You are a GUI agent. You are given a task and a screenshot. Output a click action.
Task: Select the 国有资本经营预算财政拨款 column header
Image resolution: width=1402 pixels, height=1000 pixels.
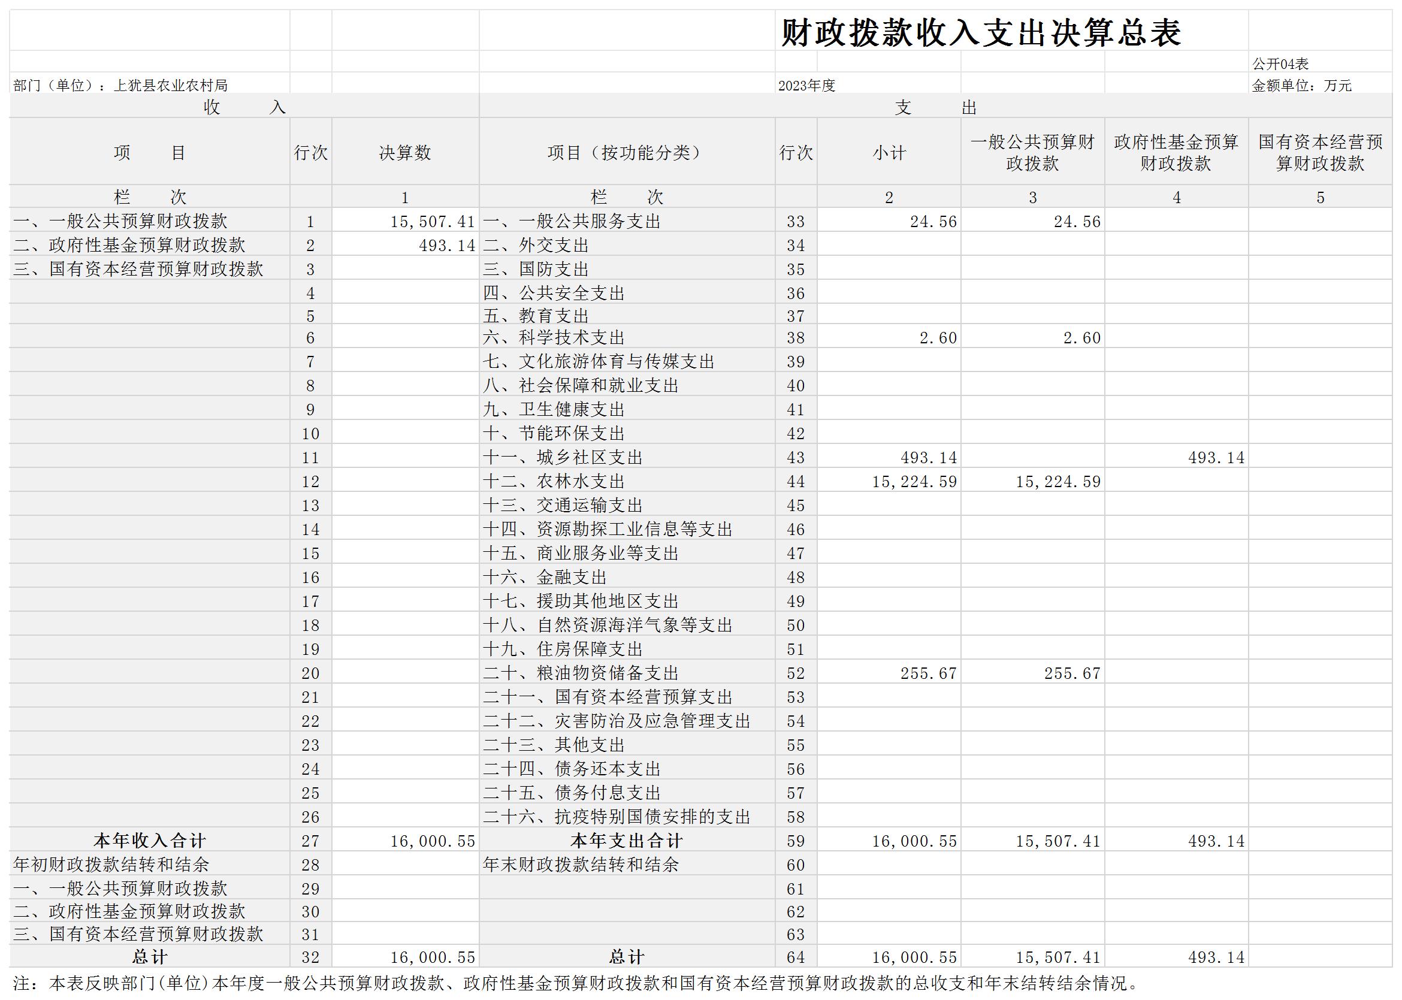[1320, 152]
